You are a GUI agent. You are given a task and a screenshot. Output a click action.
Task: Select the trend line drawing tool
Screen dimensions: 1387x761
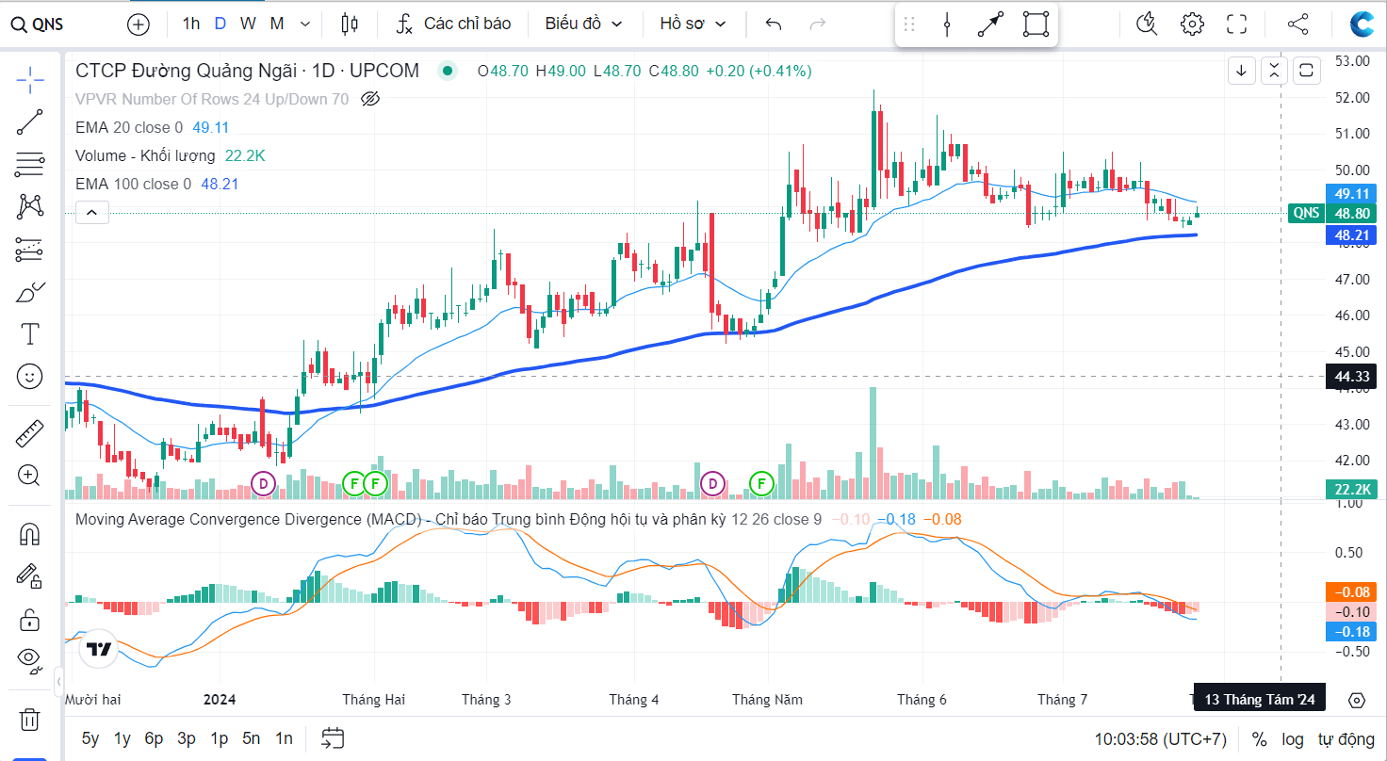click(x=30, y=122)
